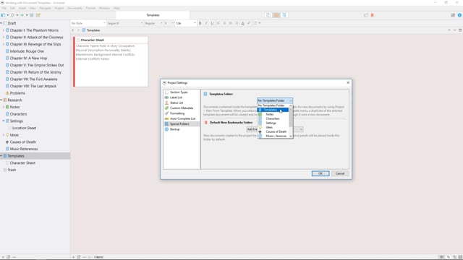Select Custom Metadata in settings list
This screenshot has height=260, width=463.
[182, 108]
